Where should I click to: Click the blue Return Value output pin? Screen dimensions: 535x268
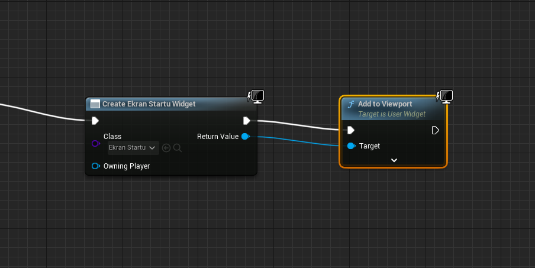pyautogui.click(x=245, y=137)
